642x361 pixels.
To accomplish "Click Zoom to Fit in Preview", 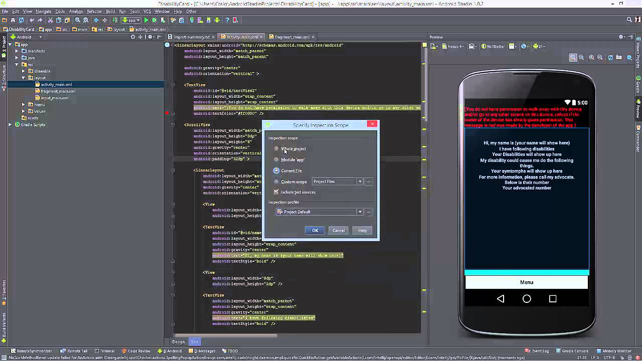I will tap(573, 58).
